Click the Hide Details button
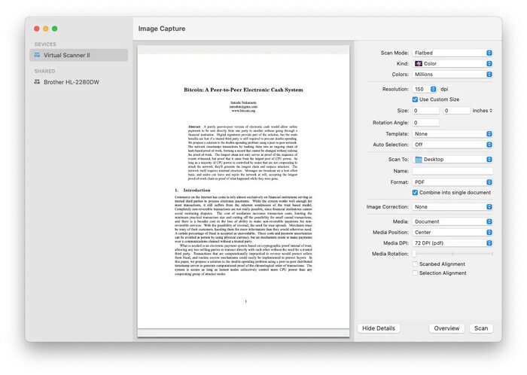The image size is (527, 375). [x=378, y=328]
